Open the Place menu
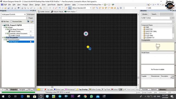Screen dimensions: 176x99 point(31,5)
